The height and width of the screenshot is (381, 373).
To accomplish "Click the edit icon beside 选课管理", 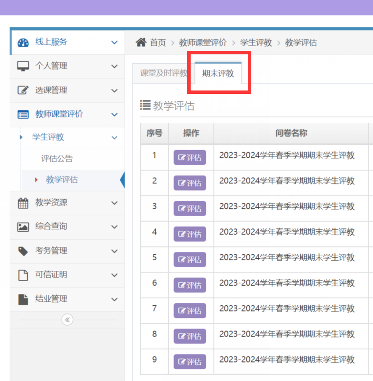I will pos(23,90).
